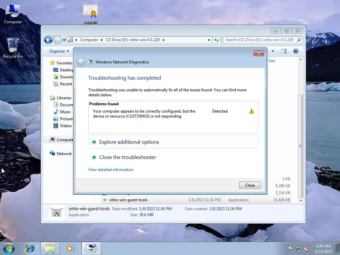The image size is (340, 255).
Task: Click the diagnostics dialog back arrow
Action: point(81,62)
